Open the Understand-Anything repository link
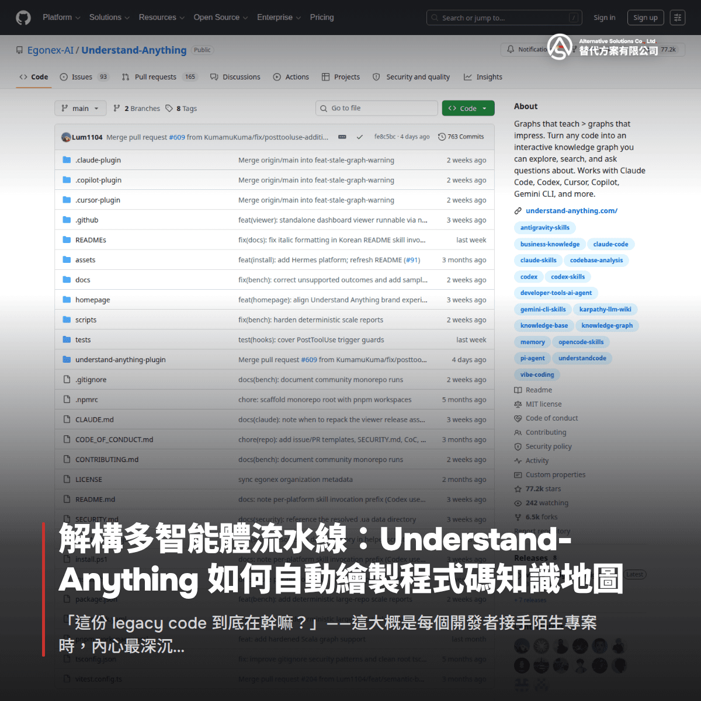Viewport: 701px width, 701px height. pyautogui.click(x=134, y=50)
